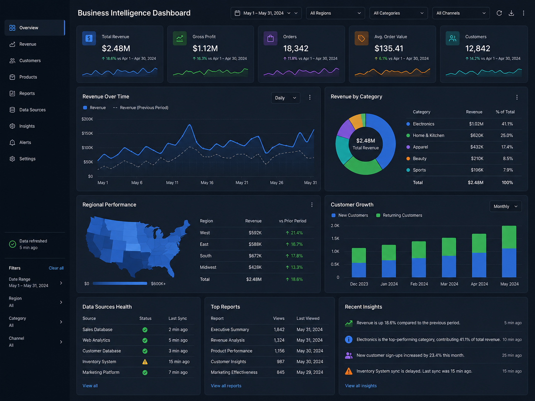This screenshot has height=401, width=535.
Task: Toggle Revenue series in line chart legend
Action: (95, 108)
